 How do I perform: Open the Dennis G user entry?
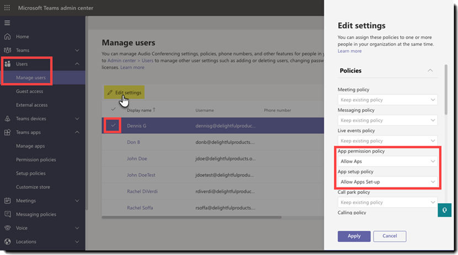[136, 126]
